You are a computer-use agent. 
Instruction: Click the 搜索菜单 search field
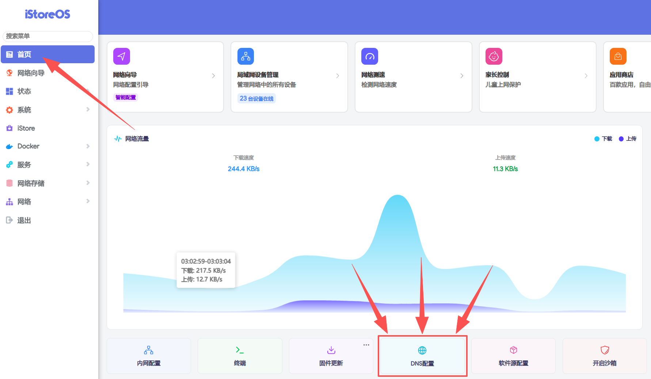47,36
